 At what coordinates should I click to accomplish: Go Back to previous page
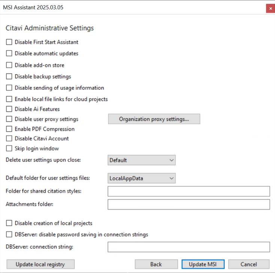click(x=156, y=264)
